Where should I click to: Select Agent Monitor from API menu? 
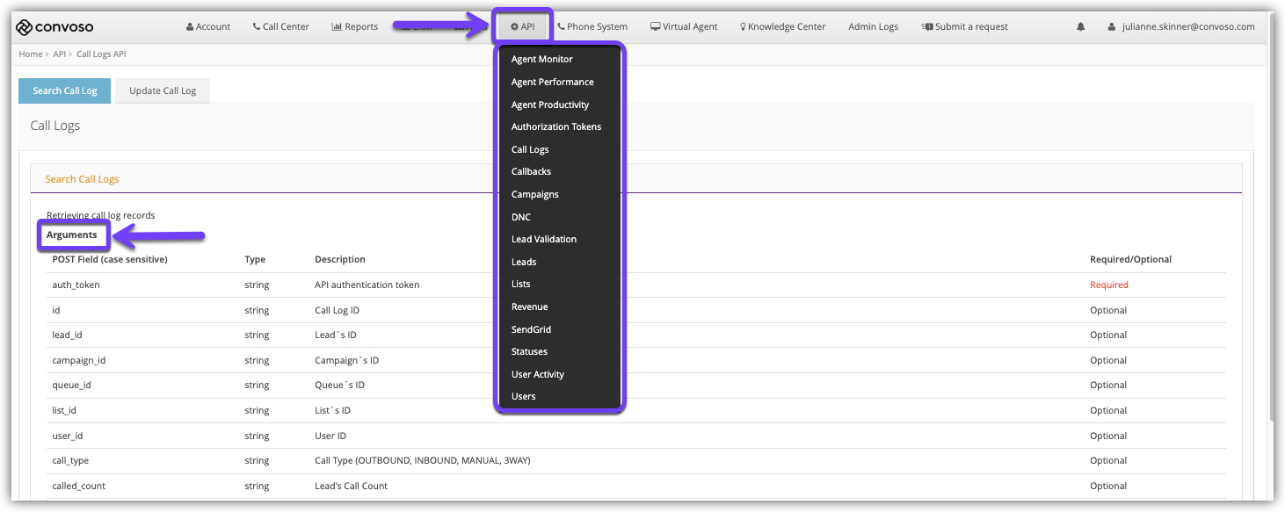[x=541, y=60]
